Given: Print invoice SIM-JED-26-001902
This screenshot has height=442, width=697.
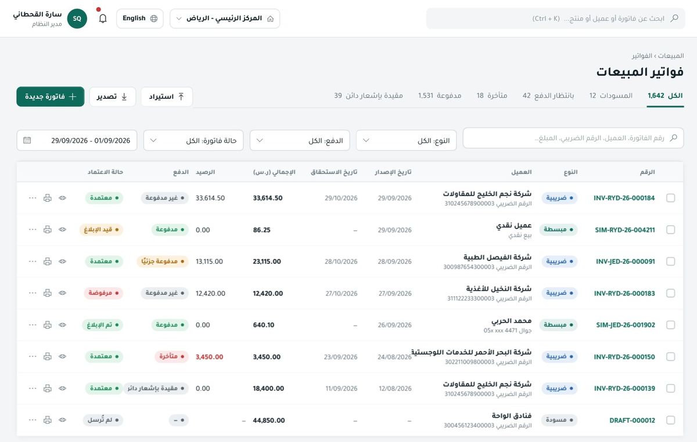Looking at the screenshot, I should click(x=48, y=325).
